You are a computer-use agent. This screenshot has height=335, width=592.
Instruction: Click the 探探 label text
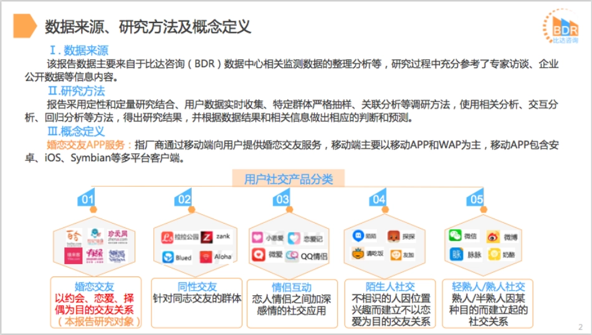(409, 237)
